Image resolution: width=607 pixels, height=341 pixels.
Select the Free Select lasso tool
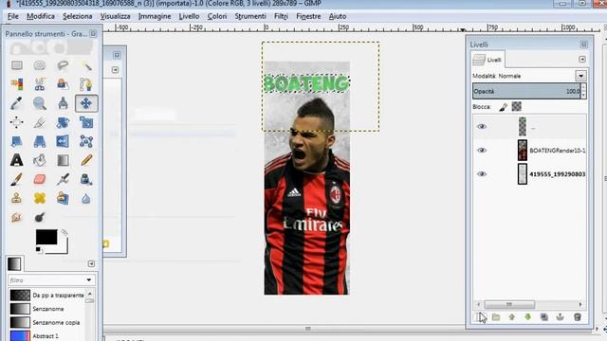tap(63, 65)
